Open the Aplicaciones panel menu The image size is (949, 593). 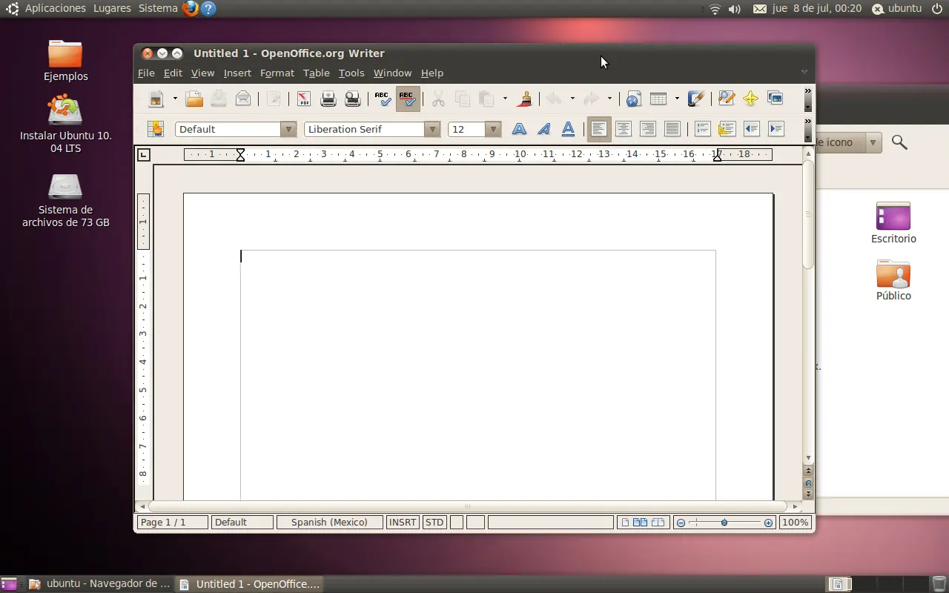[x=56, y=8]
